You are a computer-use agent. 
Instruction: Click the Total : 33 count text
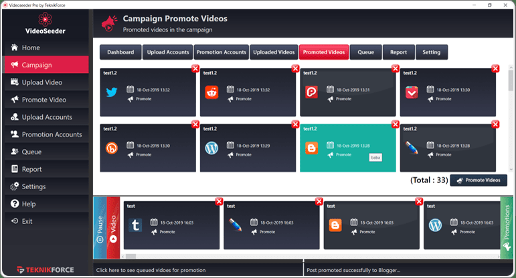click(x=429, y=180)
